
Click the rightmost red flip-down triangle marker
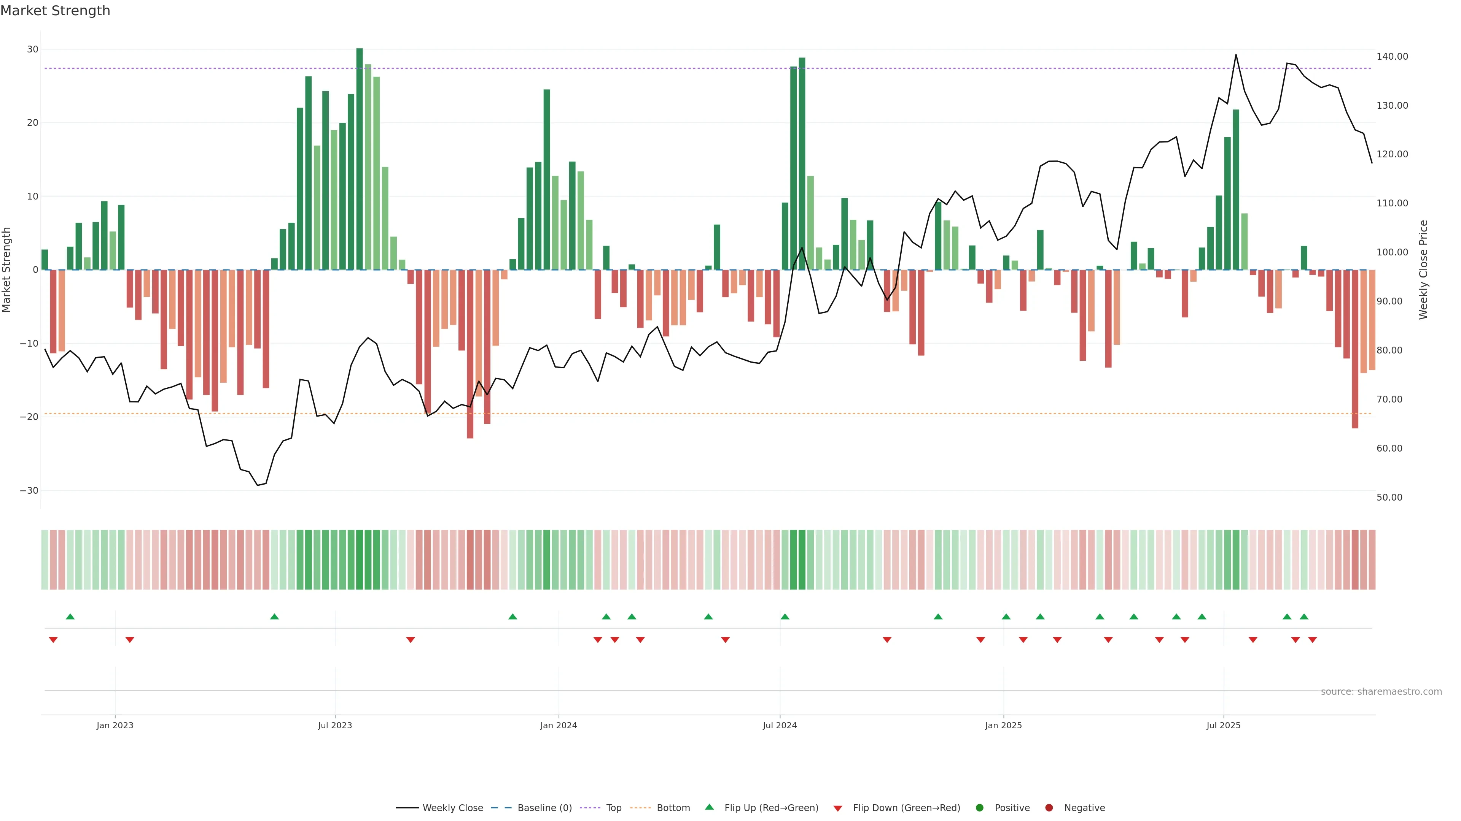point(1312,640)
